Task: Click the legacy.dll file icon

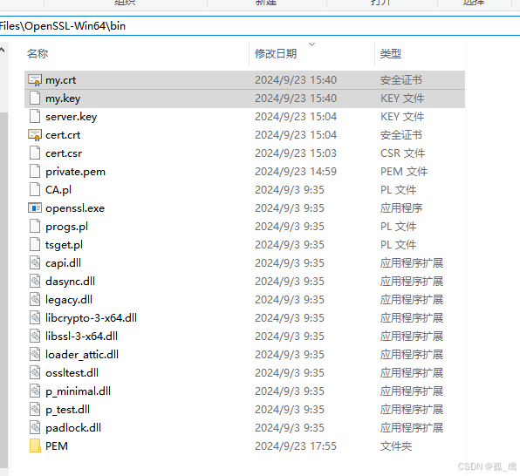Action: click(x=35, y=300)
